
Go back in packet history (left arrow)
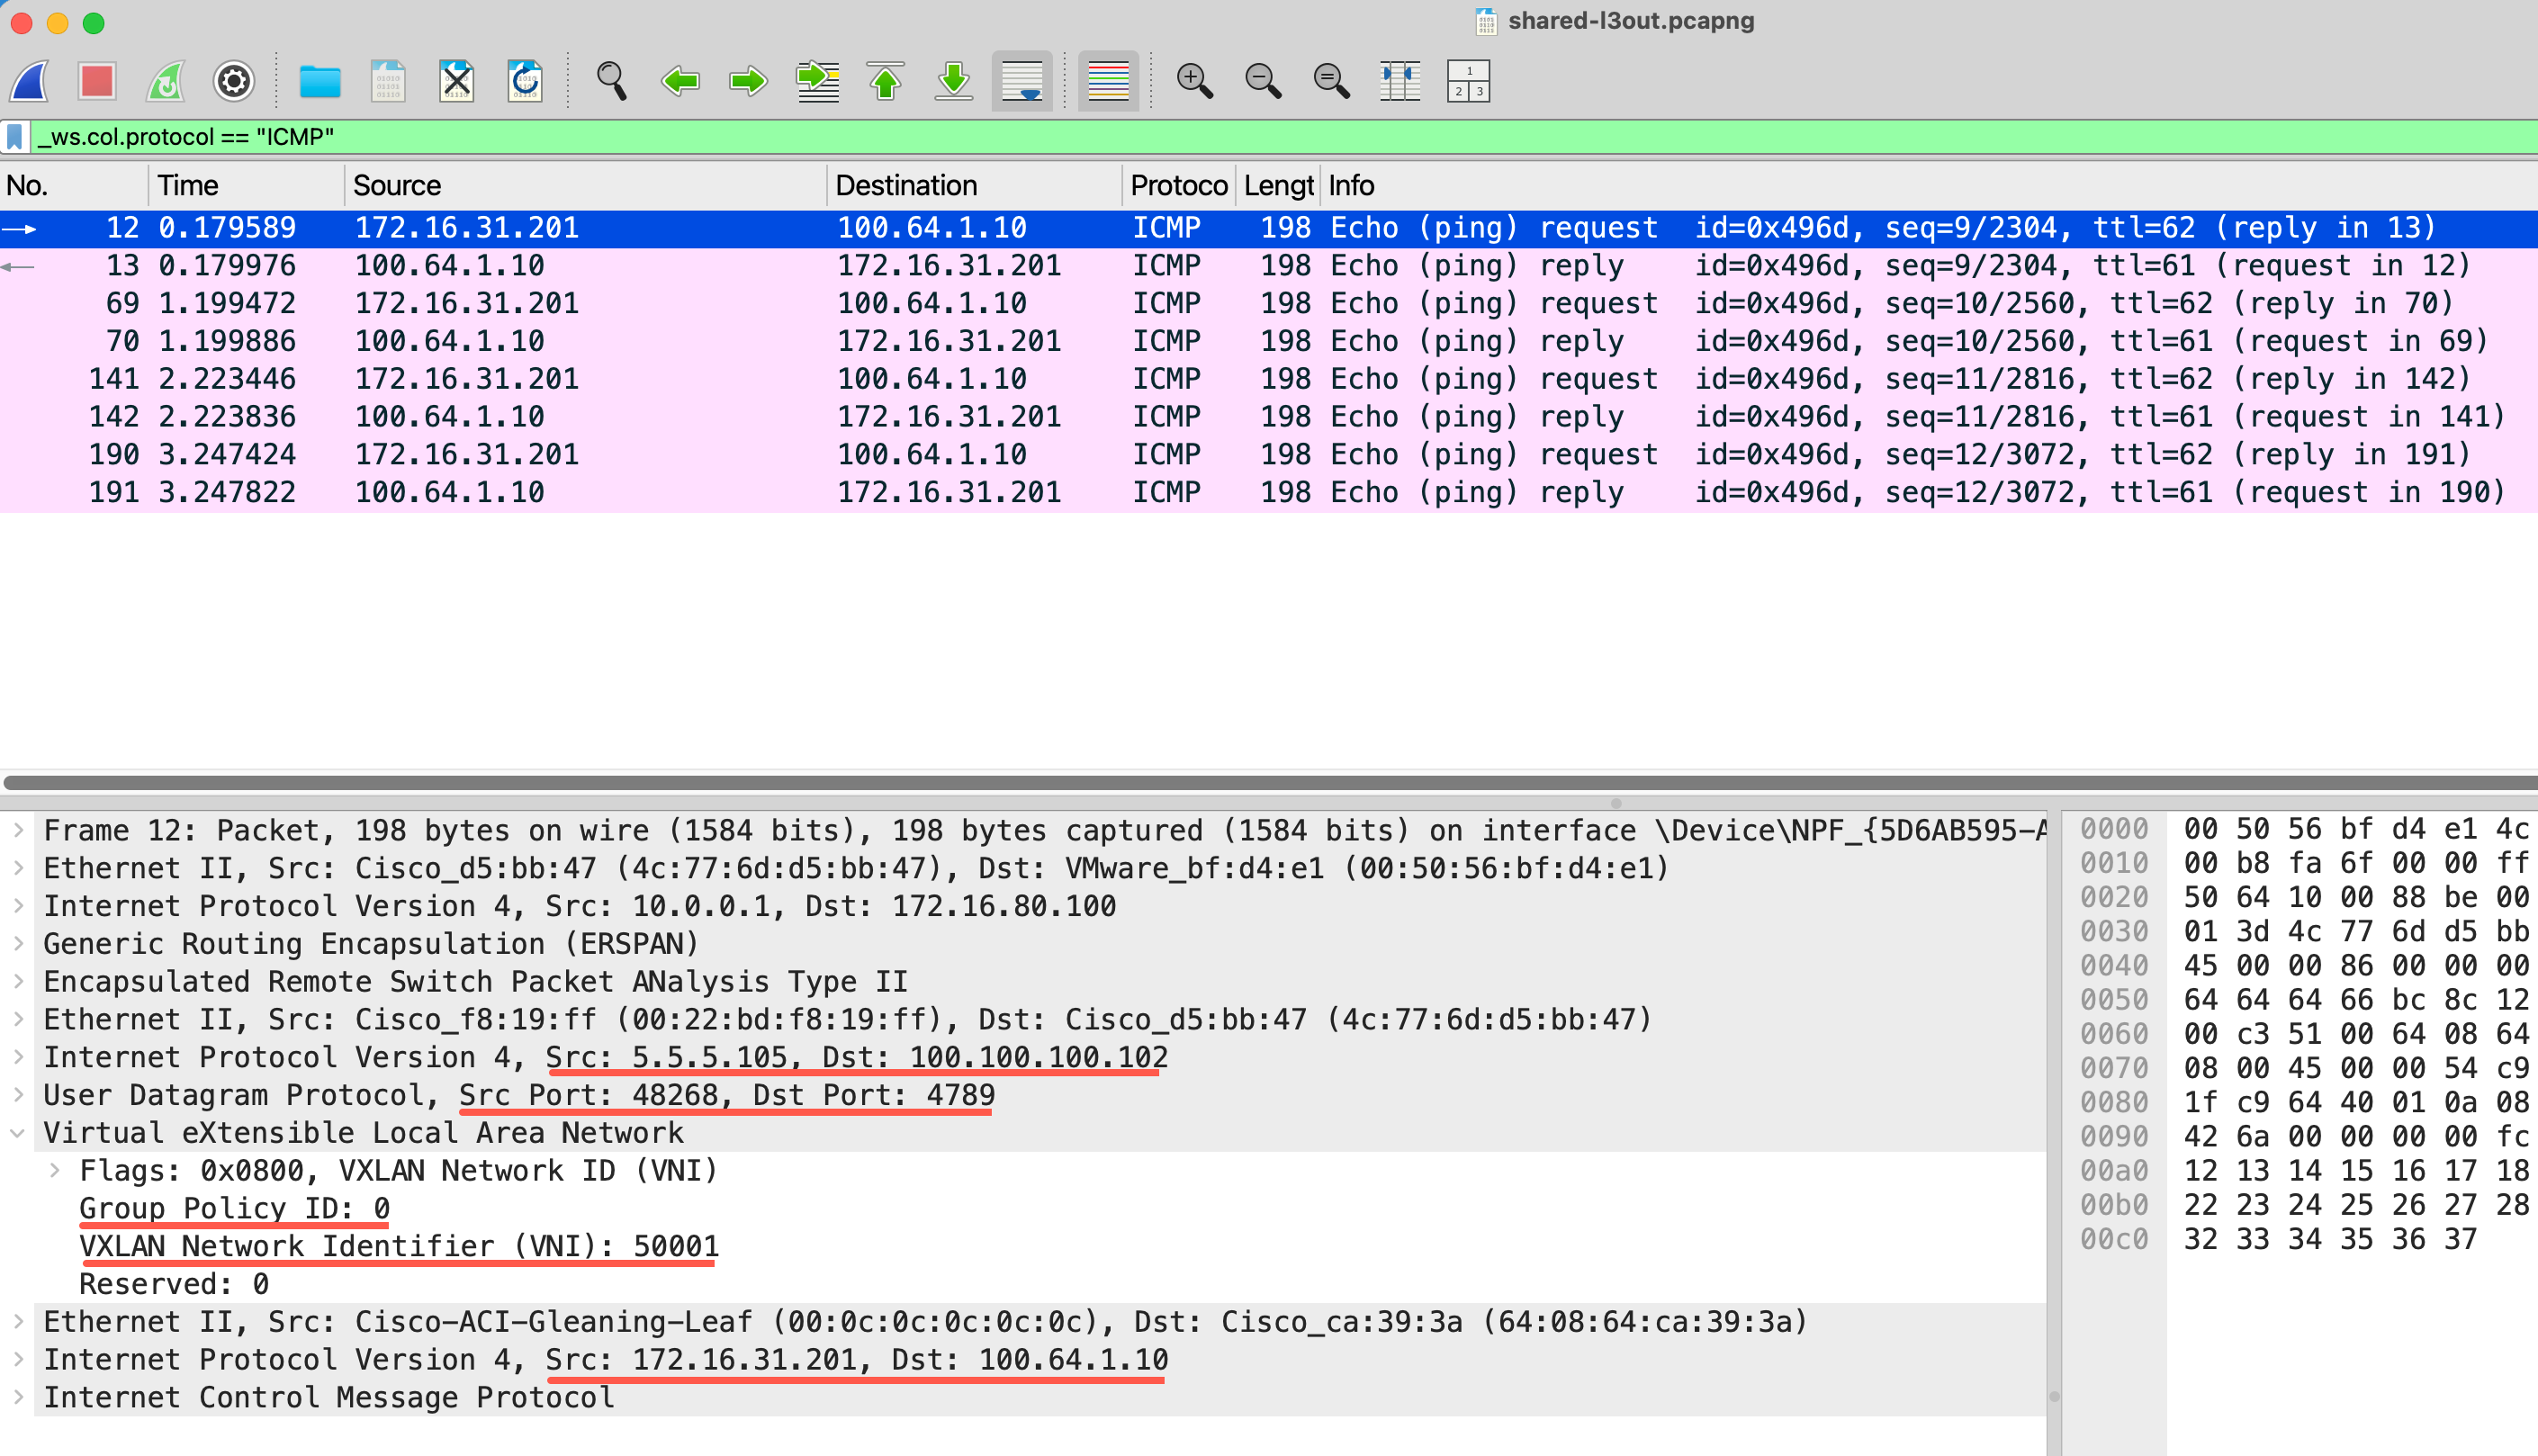[680, 81]
